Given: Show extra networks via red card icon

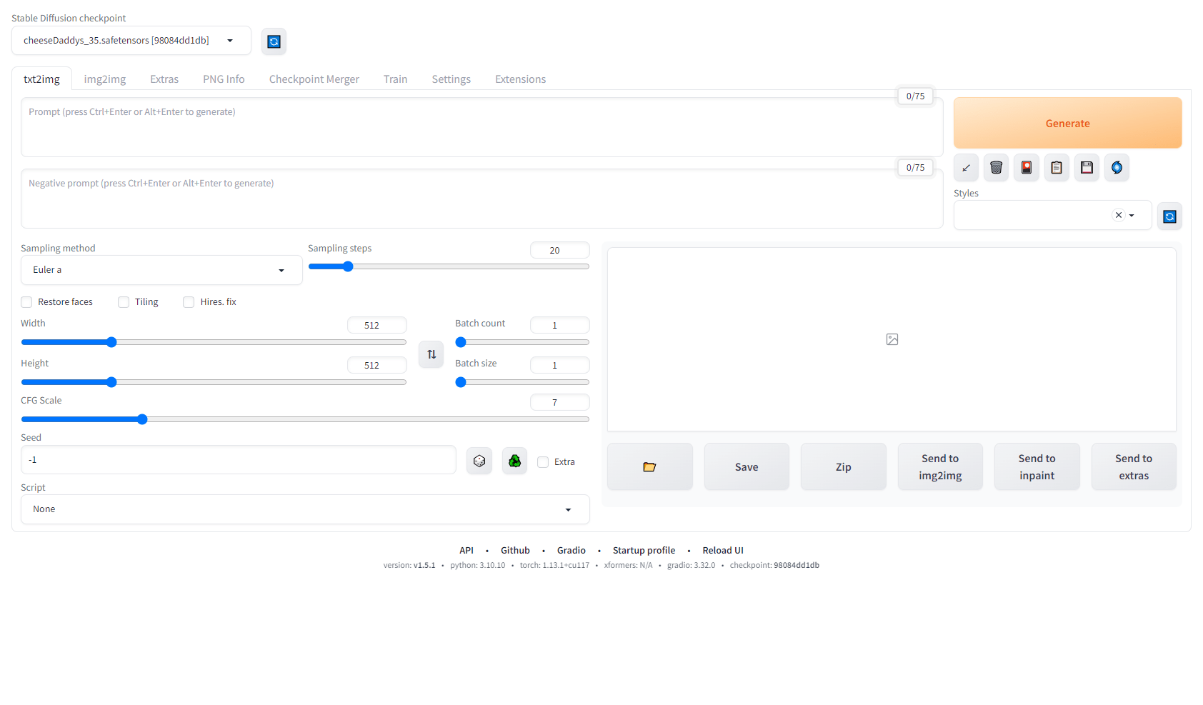Looking at the screenshot, I should coord(1026,168).
